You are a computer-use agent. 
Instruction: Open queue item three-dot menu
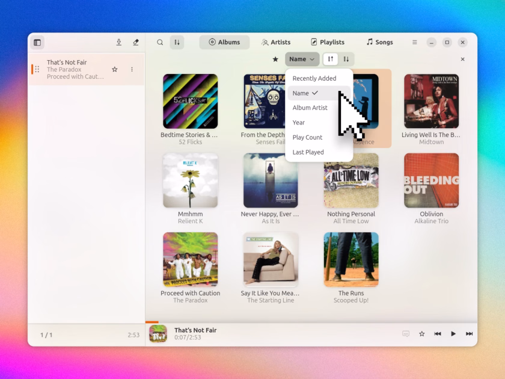pyautogui.click(x=132, y=69)
